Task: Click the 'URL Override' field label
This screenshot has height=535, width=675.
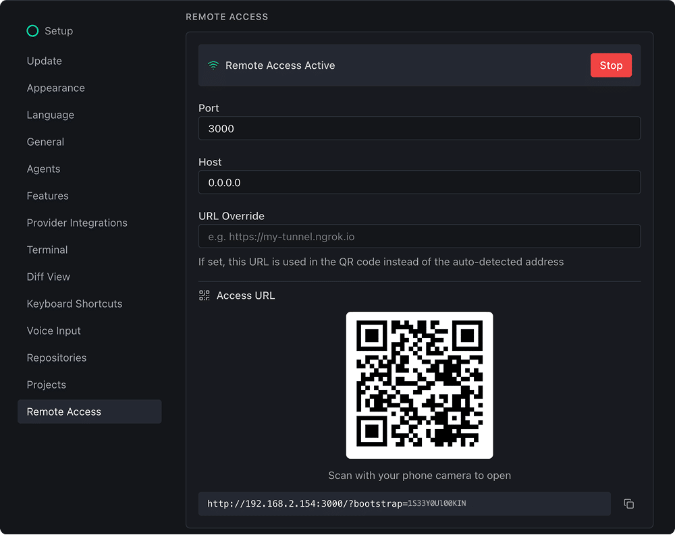Action: point(232,216)
